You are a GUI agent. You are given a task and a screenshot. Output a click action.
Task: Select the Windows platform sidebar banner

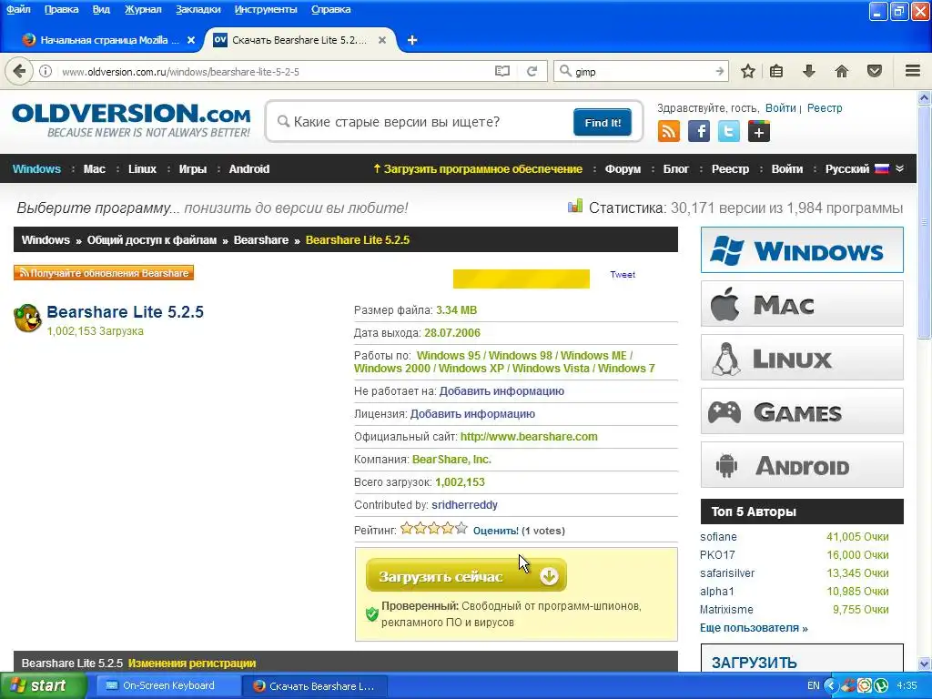pyautogui.click(x=802, y=250)
